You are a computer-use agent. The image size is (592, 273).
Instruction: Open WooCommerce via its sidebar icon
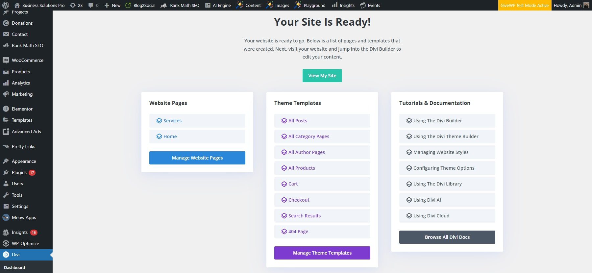pyautogui.click(x=6, y=60)
